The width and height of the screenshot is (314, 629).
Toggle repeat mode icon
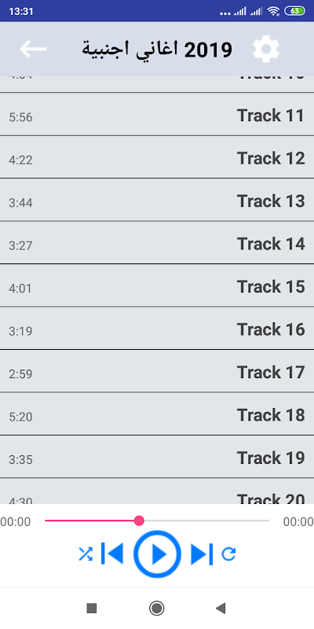(228, 554)
